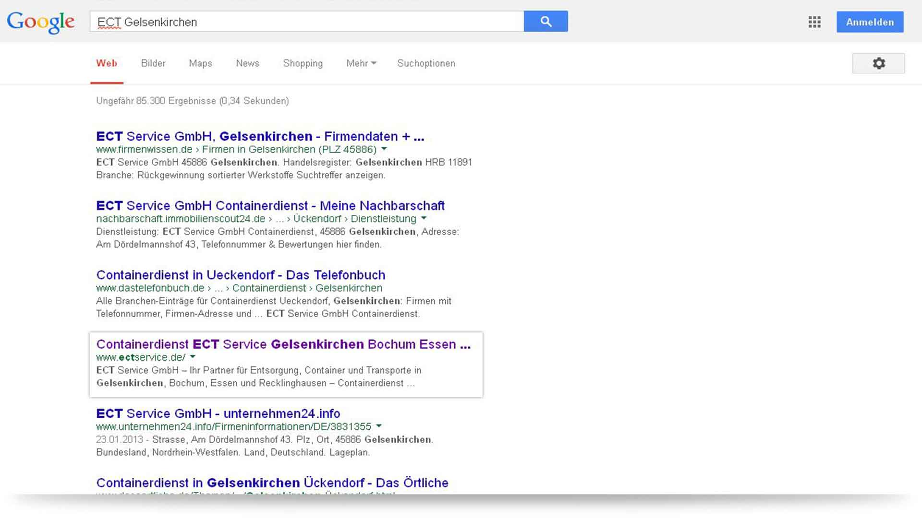Open Suchoptionen search tools
Viewport: 922px width, 518px height.
pyautogui.click(x=426, y=63)
